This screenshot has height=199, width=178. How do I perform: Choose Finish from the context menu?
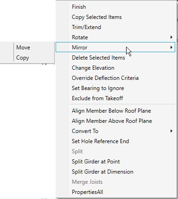pyautogui.click(x=115, y=7)
